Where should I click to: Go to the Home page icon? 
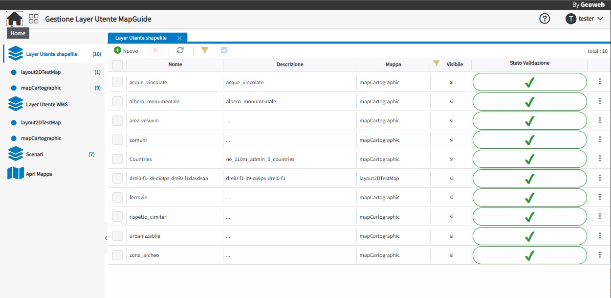(14, 19)
